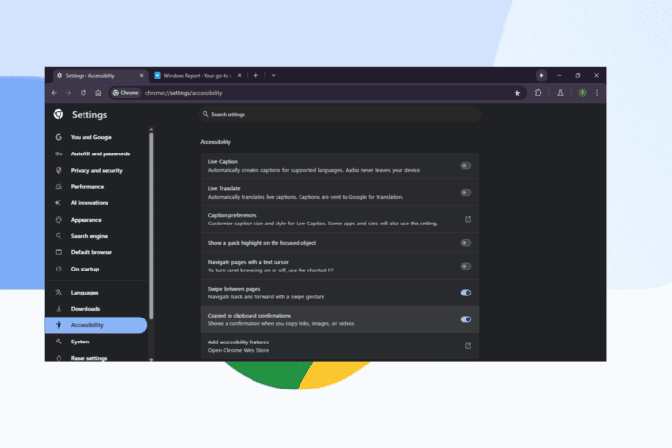Image resolution: width=672 pixels, height=448 pixels.
Task: Enable the Live Caption toggle
Action: [x=466, y=166]
